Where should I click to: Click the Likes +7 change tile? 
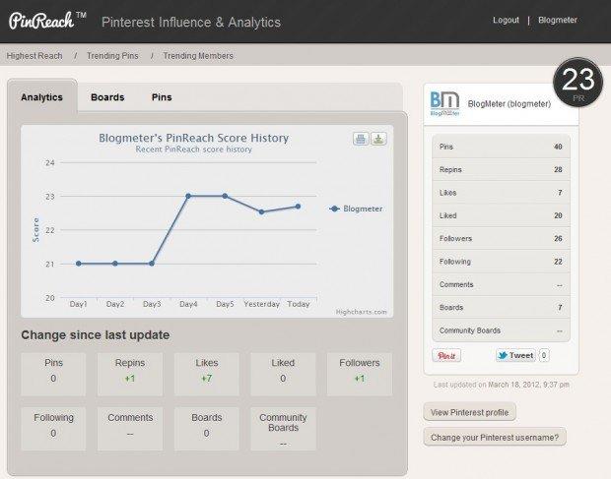pos(207,375)
